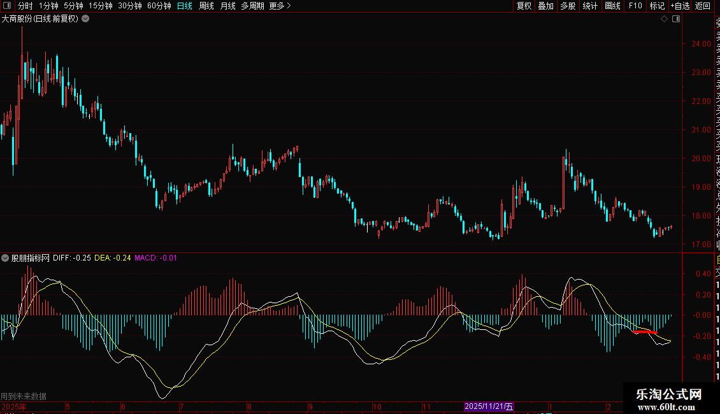Select the 30分钟 period
Viewport: 720px width, 414px height.
tap(130, 6)
